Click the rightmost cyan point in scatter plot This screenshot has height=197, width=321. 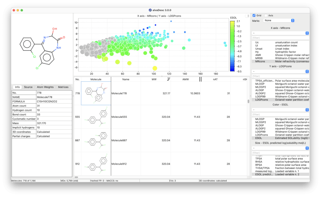[x=226, y=45]
